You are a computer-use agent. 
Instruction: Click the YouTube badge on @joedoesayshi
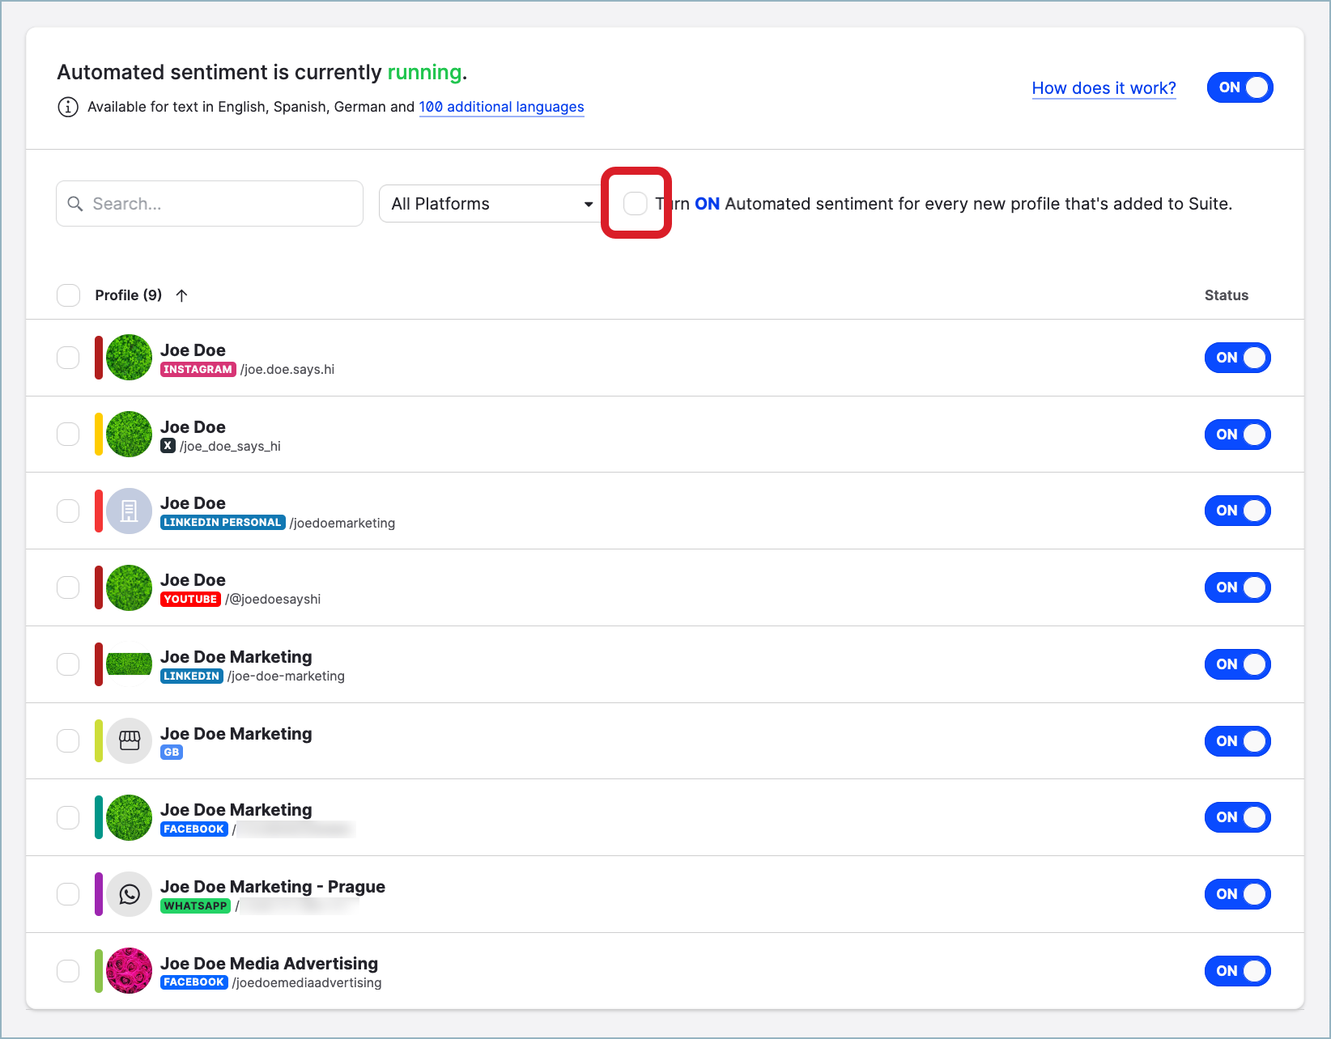point(190,599)
